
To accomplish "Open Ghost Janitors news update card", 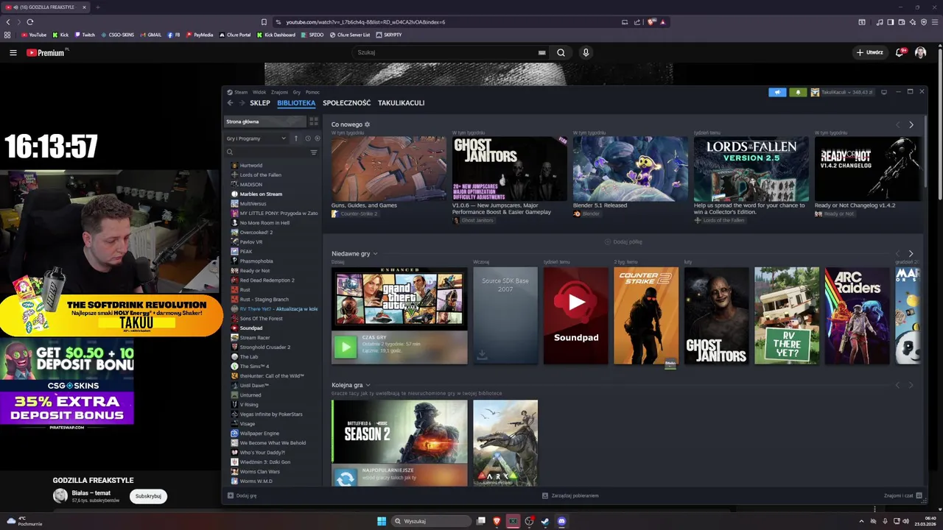I will tap(510, 180).
